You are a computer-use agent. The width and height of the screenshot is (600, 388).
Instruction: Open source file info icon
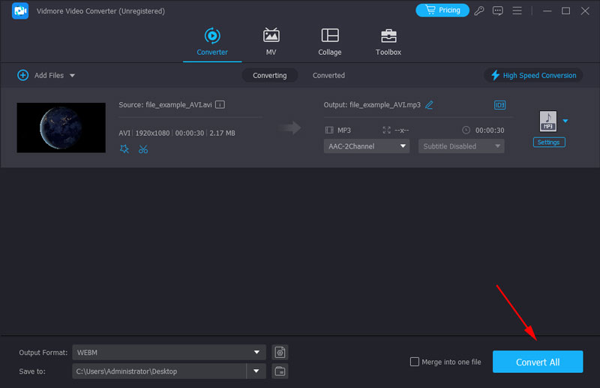coord(220,105)
